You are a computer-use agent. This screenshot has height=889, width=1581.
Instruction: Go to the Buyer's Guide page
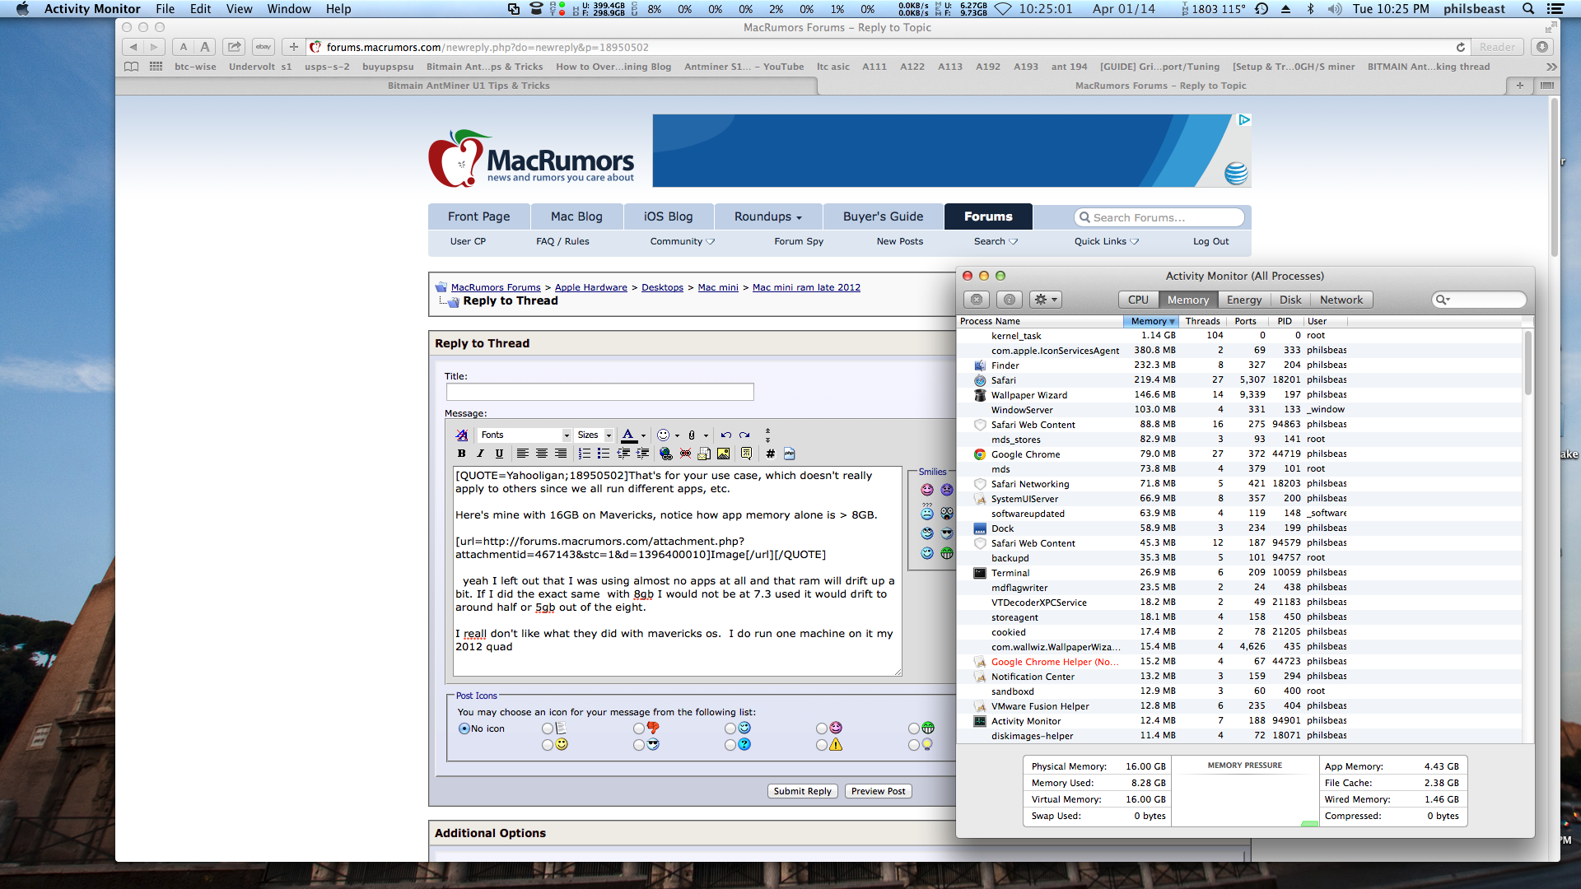(883, 216)
